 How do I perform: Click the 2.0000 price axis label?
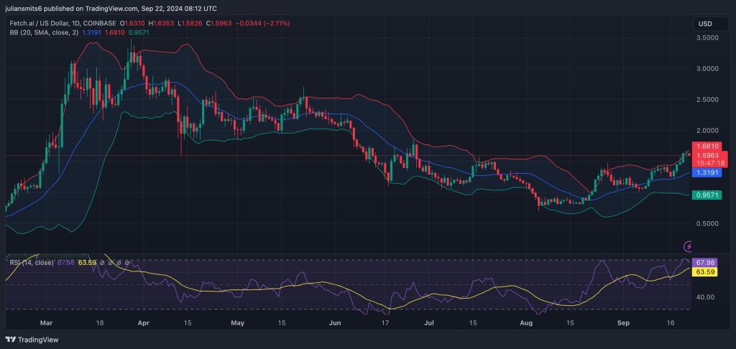(707, 131)
